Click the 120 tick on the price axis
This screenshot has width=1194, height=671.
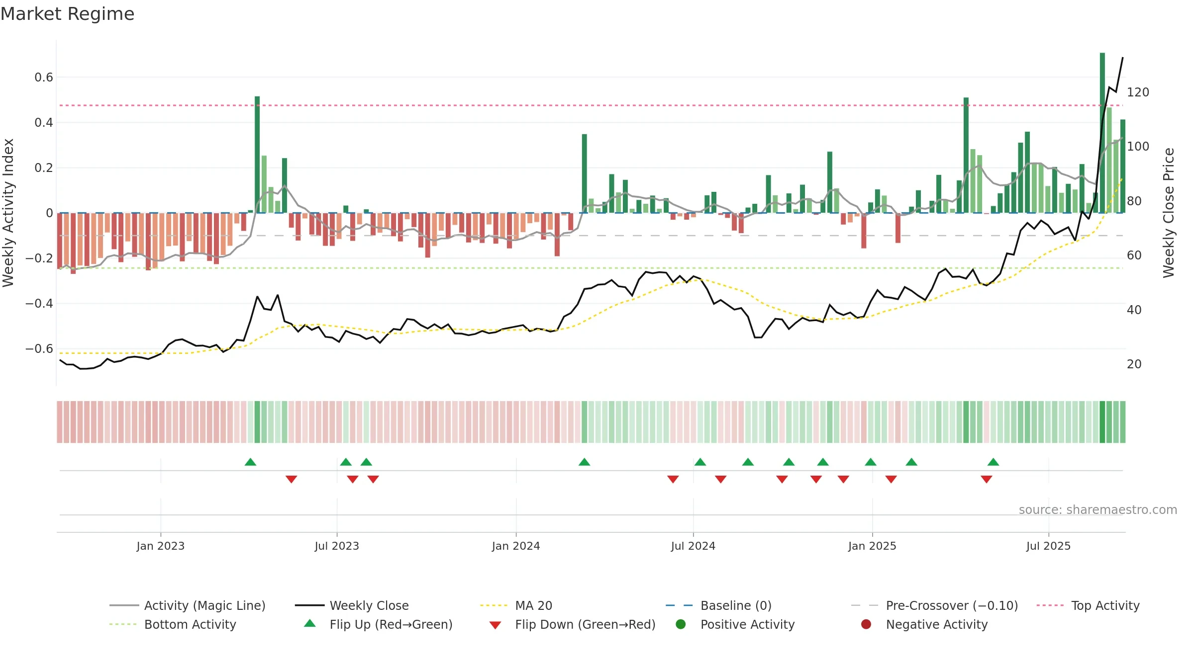click(1138, 92)
